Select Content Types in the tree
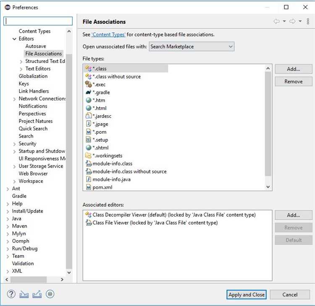The width and height of the screenshot is (315, 306). tap(34, 31)
